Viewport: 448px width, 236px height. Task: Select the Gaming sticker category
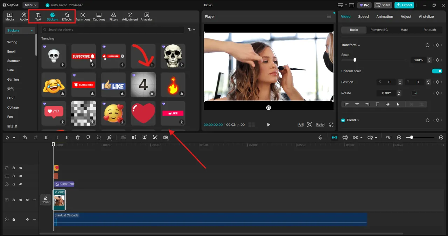pos(14,79)
